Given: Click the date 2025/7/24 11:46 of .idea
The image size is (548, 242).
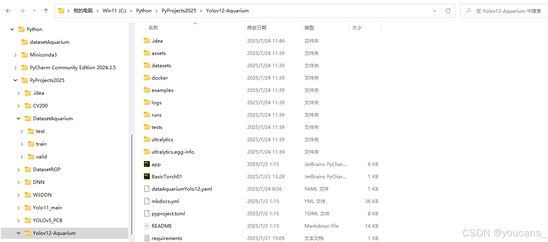Looking at the screenshot, I should [x=266, y=41].
